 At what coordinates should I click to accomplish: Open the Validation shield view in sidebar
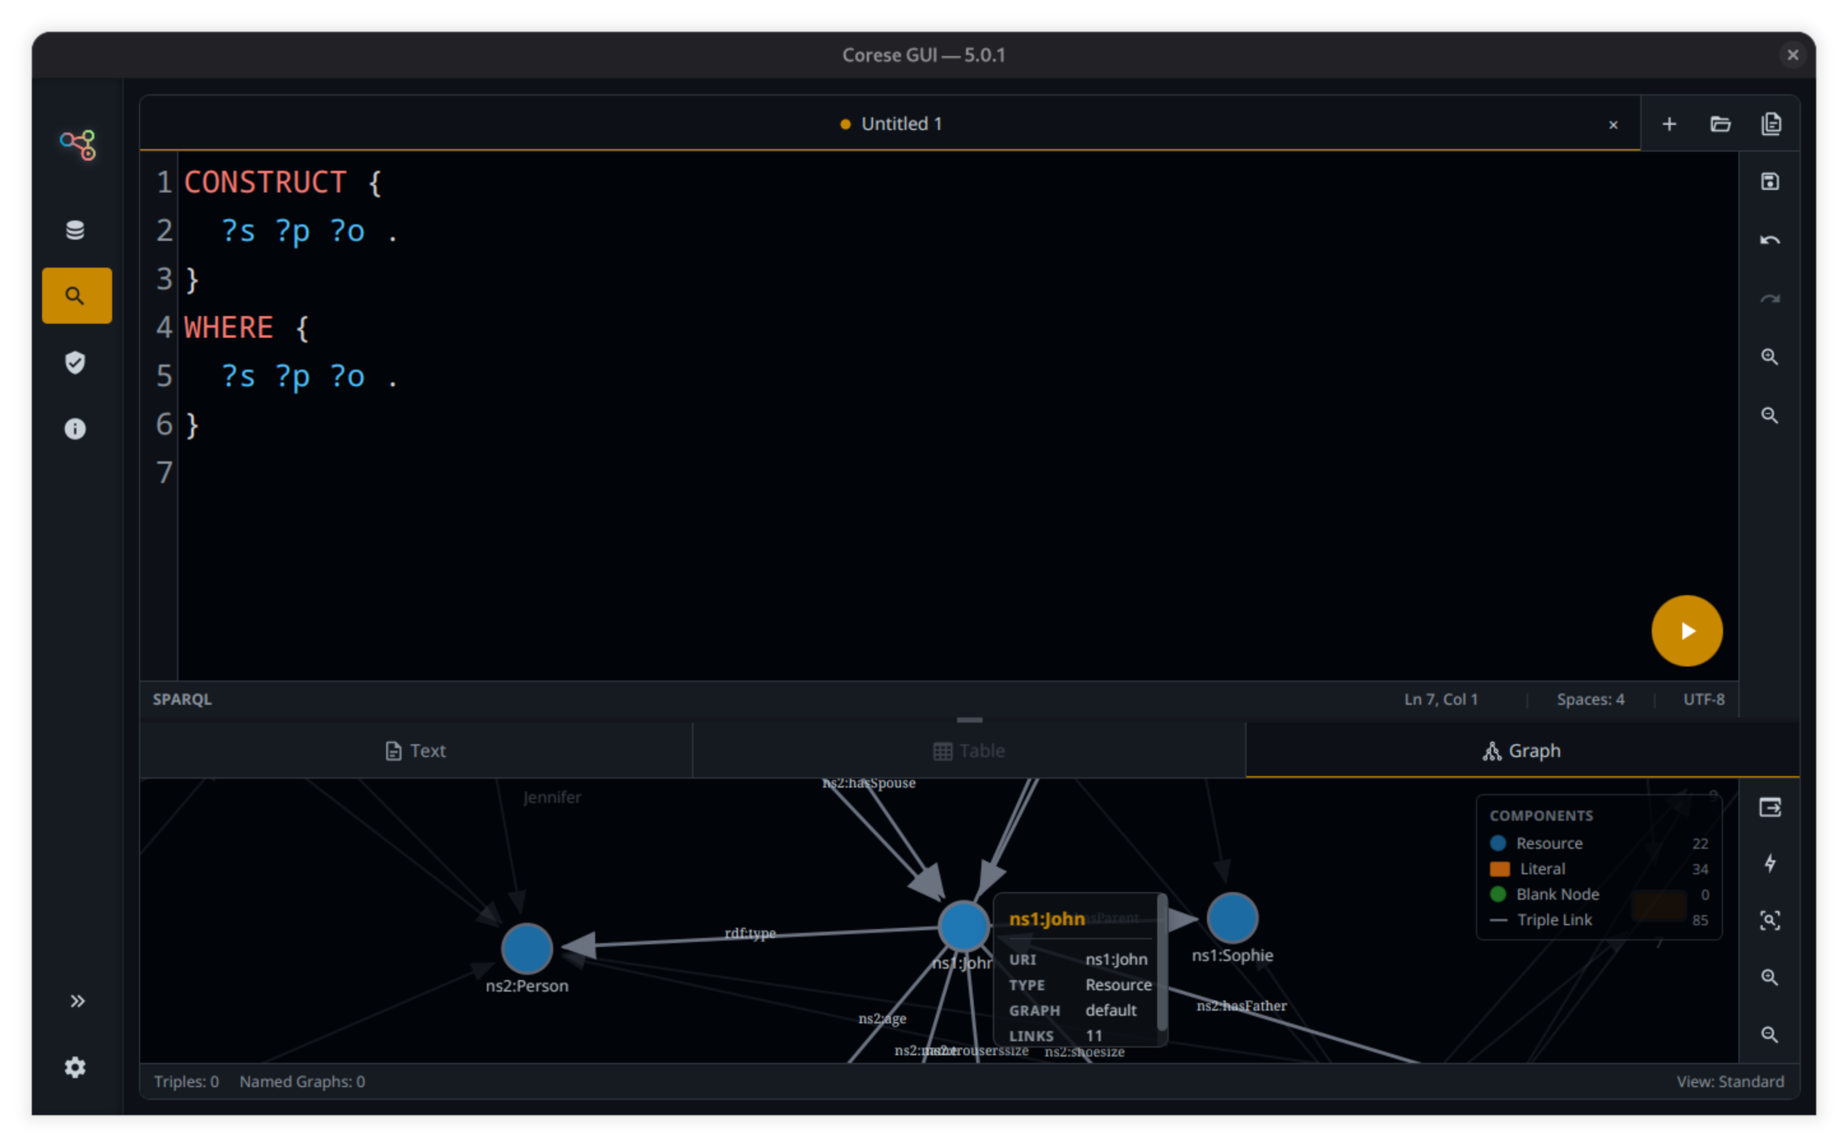75,363
